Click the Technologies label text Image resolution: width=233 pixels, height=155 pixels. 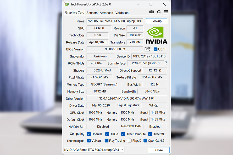[x=75, y=141]
